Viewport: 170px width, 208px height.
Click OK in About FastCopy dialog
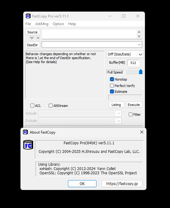point(82,183)
